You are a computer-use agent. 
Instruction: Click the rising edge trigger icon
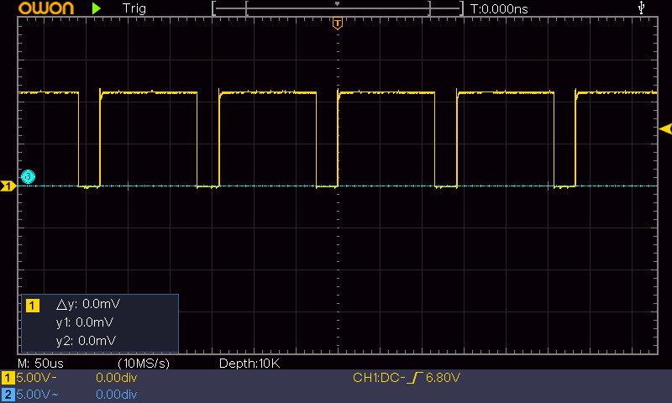(415, 378)
